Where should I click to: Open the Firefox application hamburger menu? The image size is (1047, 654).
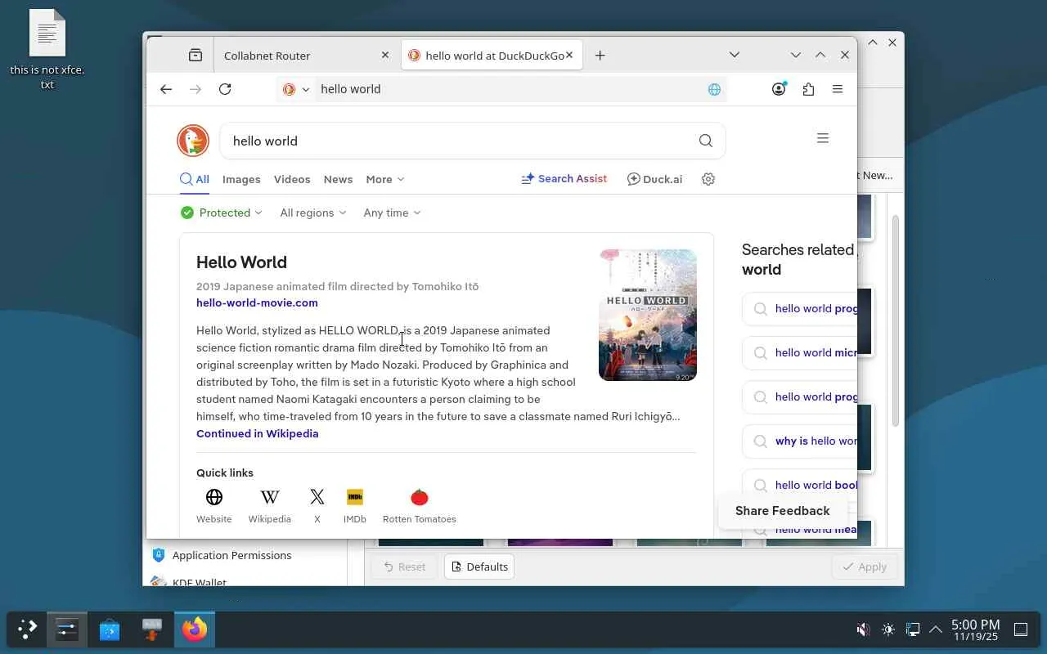[838, 89]
